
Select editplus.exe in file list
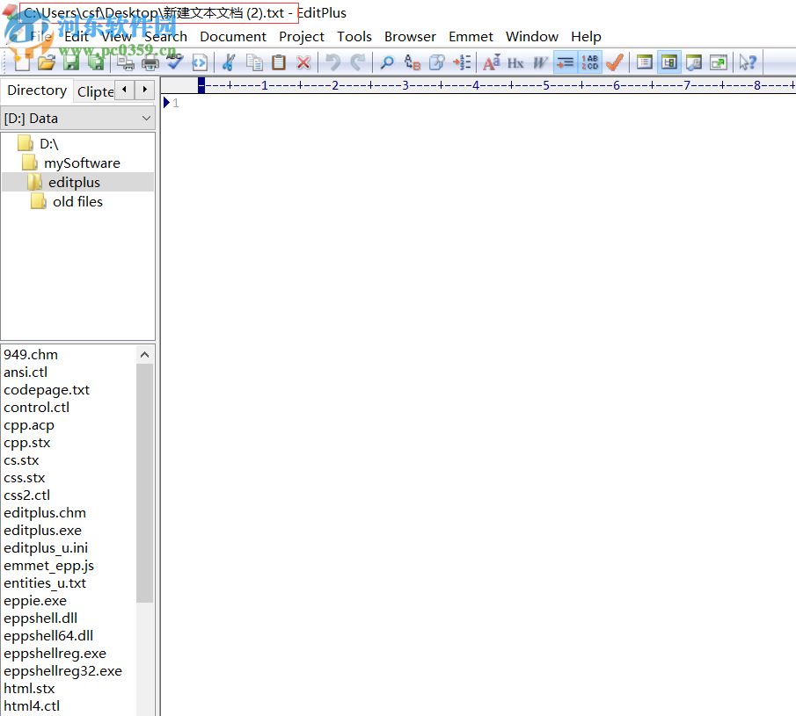click(x=42, y=531)
